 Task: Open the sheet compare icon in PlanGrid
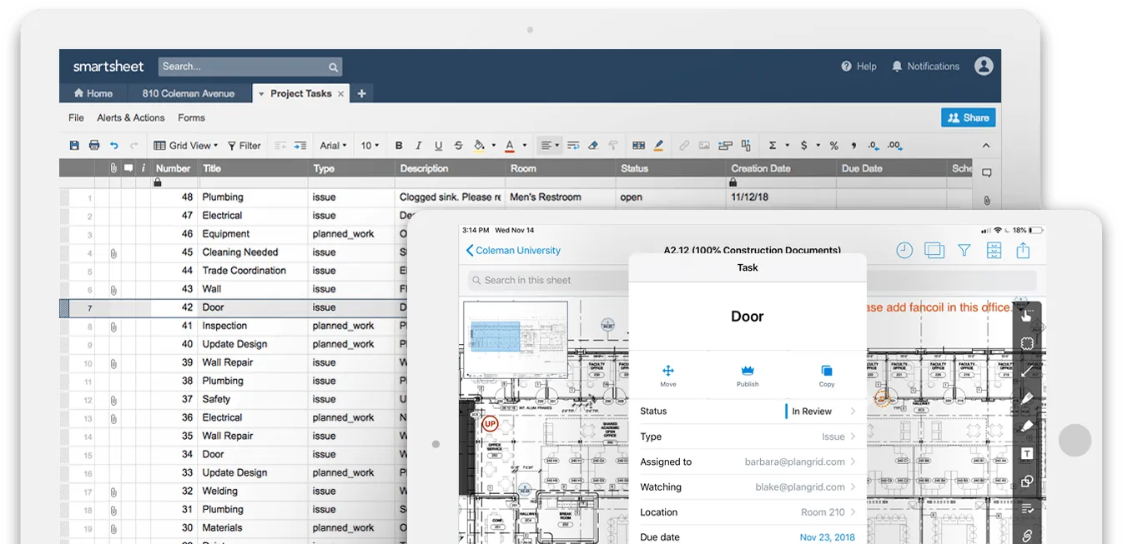click(x=934, y=250)
